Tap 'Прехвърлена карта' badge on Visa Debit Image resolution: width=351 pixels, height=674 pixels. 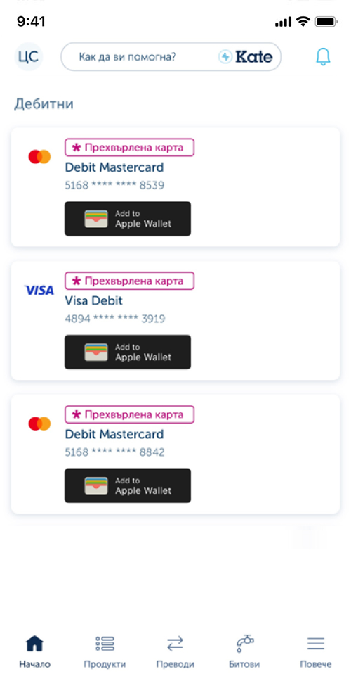(130, 281)
